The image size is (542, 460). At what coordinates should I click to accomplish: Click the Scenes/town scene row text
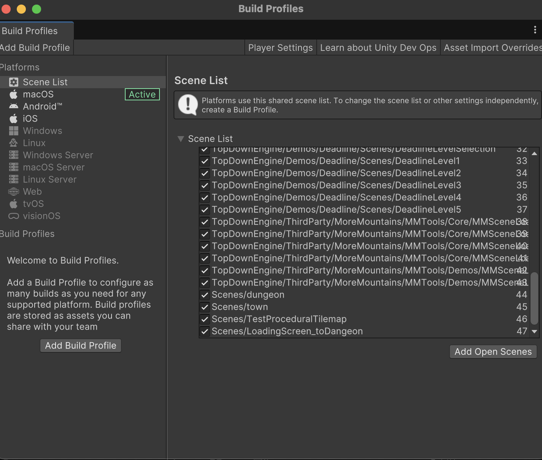click(x=240, y=307)
